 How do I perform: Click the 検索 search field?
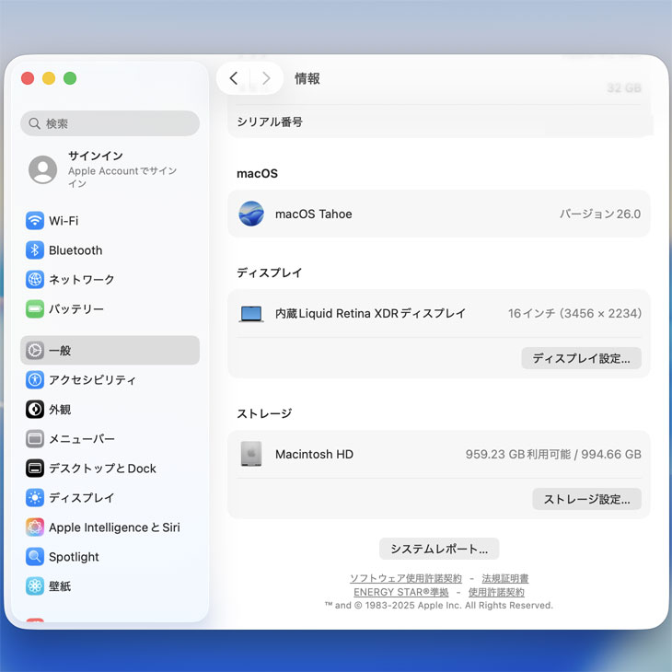[110, 123]
